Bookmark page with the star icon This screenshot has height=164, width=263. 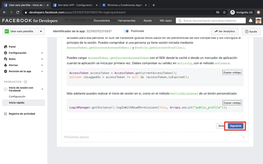(225, 12)
